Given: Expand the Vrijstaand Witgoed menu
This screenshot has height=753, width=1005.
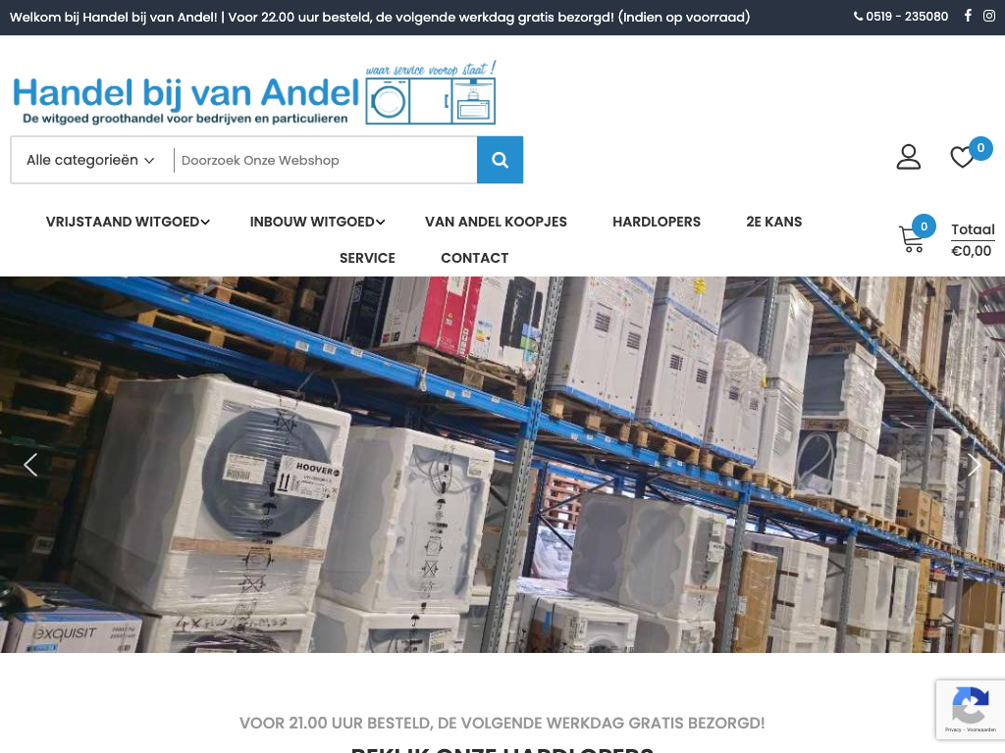Looking at the screenshot, I should pyautogui.click(x=128, y=222).
